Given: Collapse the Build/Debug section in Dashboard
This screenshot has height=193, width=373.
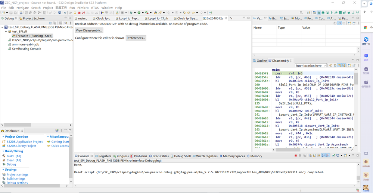Looking at the screenshot, I should click(x=3, y=151).
